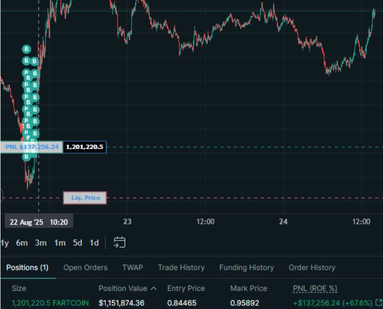Screen dimensions: 383x309
Task: Click the lowest buy marker B on chart
Action: 26,157
